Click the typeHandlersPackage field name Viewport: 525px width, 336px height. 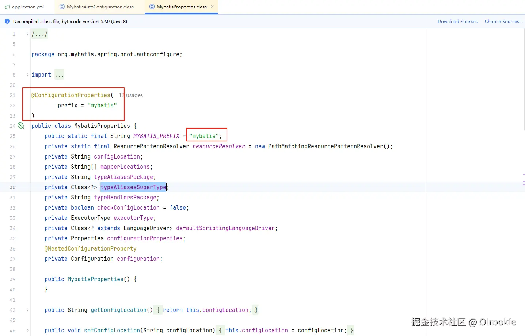[x=125, y=198]
